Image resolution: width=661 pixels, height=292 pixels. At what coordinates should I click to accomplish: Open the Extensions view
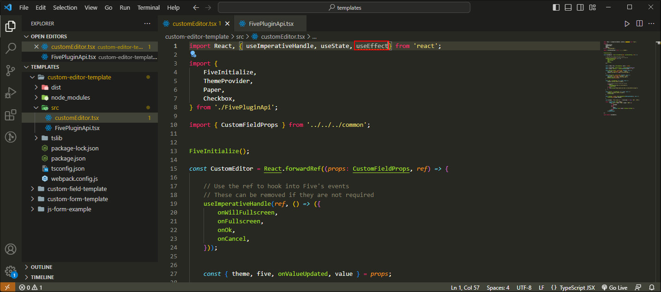pyautogui.click(x=10, y=115)
